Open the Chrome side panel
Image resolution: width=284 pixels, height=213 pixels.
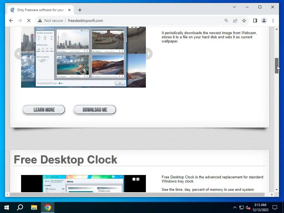coord(255,21)
